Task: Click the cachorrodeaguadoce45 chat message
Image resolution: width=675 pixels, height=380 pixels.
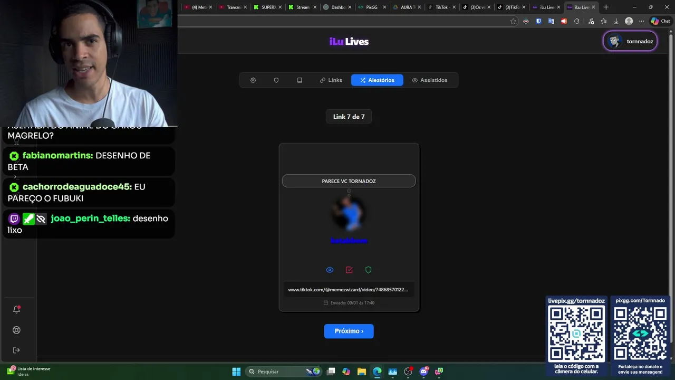Action: click(89, 192)
